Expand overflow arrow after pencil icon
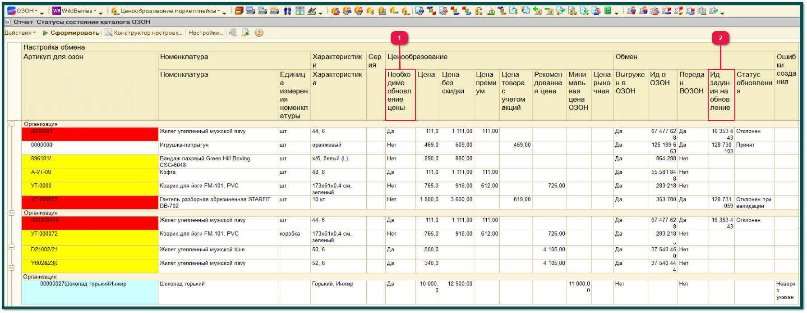Viewport: 807px width, 313px height. (320, 13)
